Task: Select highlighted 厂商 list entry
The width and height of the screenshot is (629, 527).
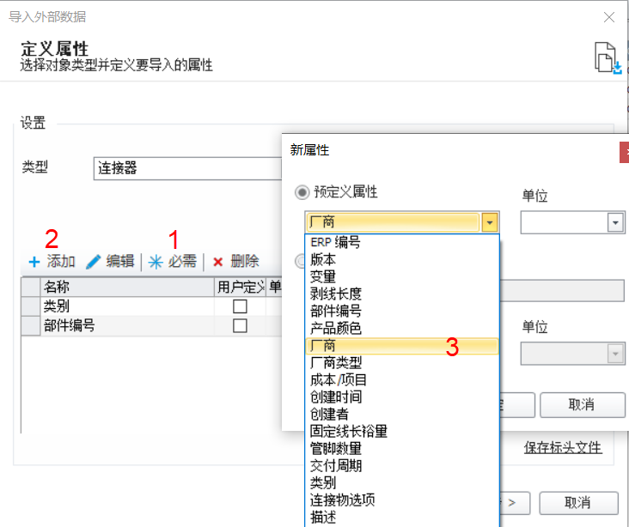Action: click(x=402, y=346)
